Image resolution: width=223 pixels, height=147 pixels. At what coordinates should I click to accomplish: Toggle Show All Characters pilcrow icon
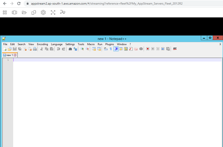coord(111,49)
